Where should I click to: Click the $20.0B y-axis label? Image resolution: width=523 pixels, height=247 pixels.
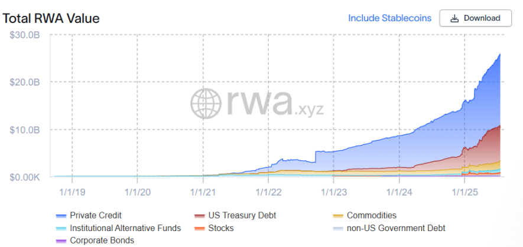(25, 82)
